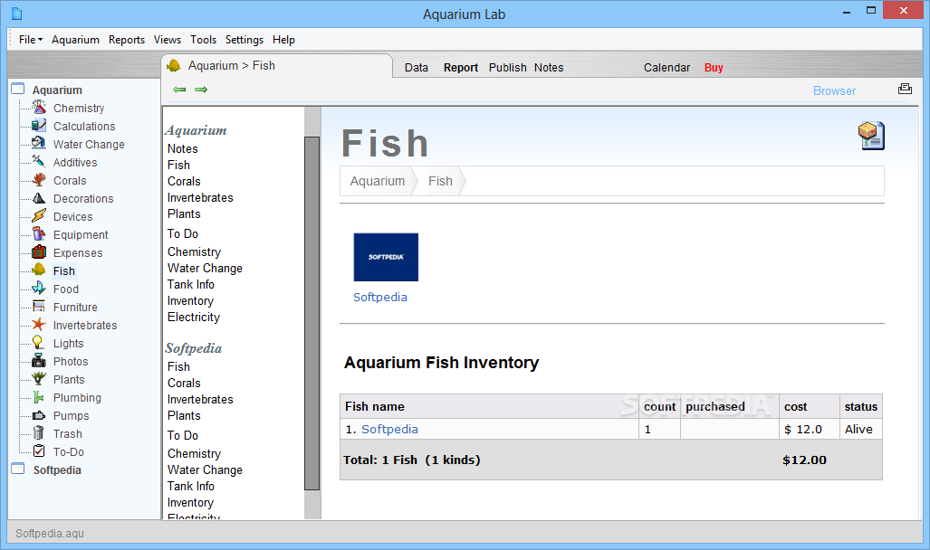
Task: Open the Softpedia fish thumbnail image
Action: [x=386, y=257]
